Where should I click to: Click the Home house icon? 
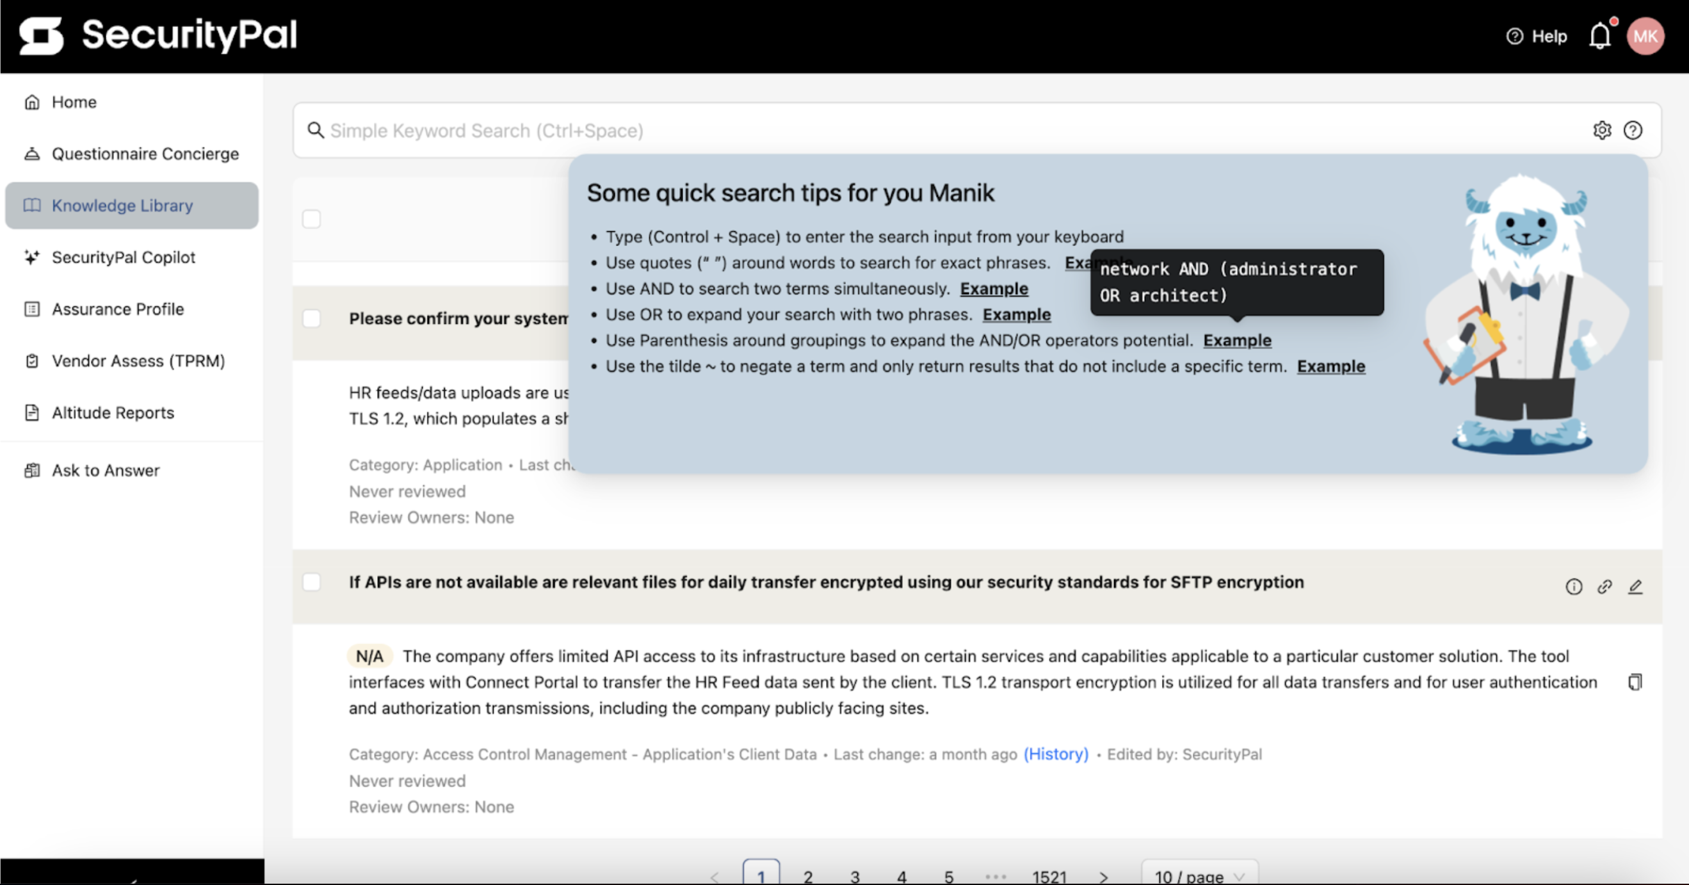pyautogui.click(x=31, y=102)
